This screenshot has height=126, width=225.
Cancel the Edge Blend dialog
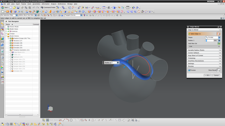point(216,75)
